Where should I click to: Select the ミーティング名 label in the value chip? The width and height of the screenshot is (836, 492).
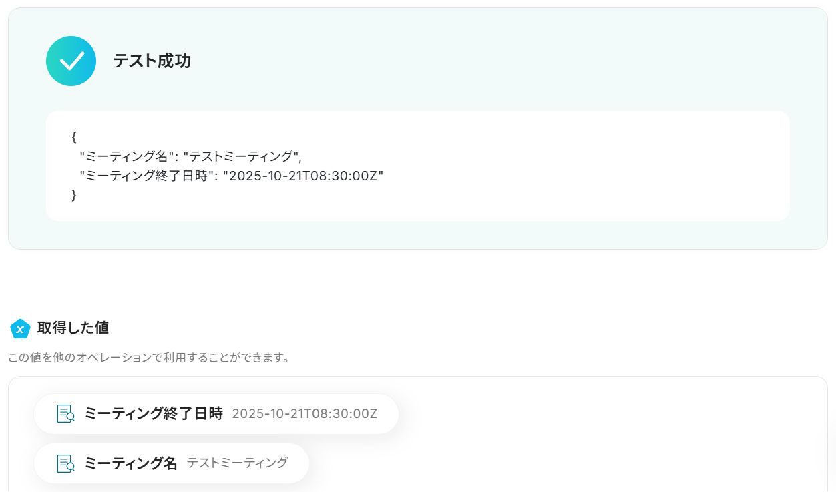click(x=130, y=463)
